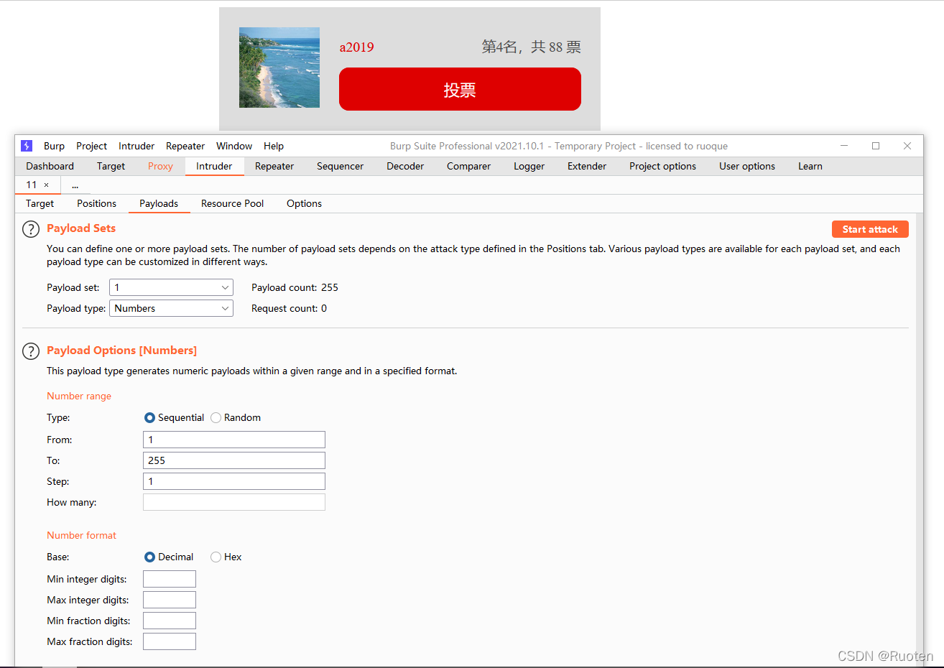Viewport: 944px width, 668px height.
Task: Click the To field showing 255
Action: (234, 460)
